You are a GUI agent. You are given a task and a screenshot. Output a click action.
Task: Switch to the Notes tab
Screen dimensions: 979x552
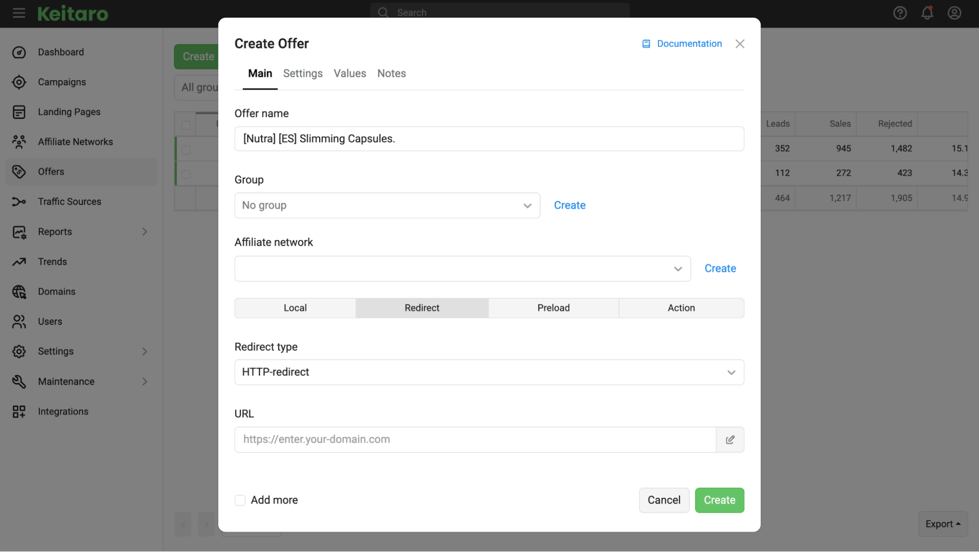pyautogui.click(x=391, y=73)
